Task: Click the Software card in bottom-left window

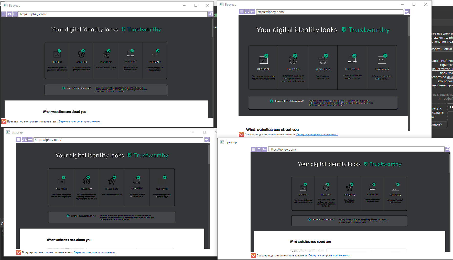Action: (x=162, y=187)
